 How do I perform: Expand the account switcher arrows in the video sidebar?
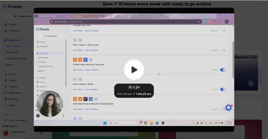tap(63, 116)
